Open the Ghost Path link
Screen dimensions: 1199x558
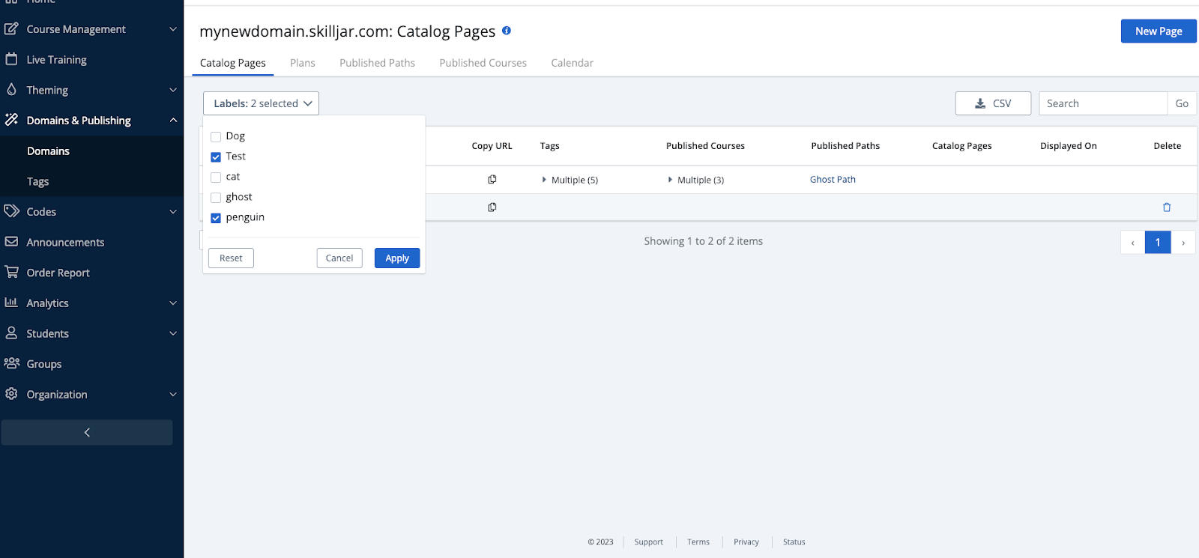[833, 180]
